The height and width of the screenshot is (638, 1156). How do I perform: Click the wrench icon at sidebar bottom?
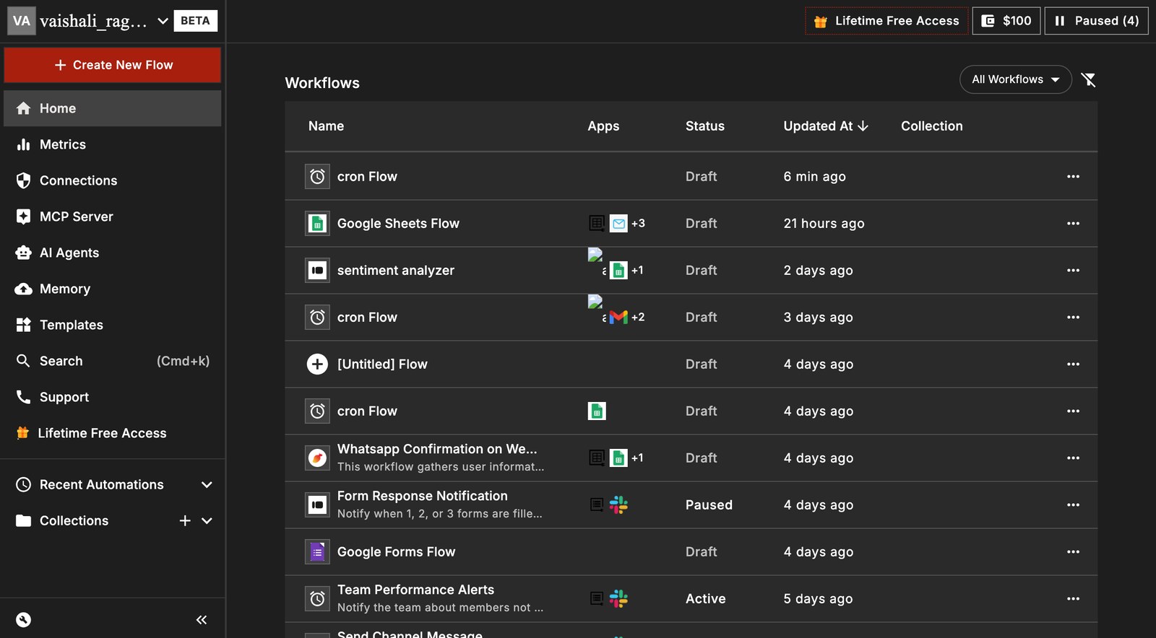tap(24, 620)
